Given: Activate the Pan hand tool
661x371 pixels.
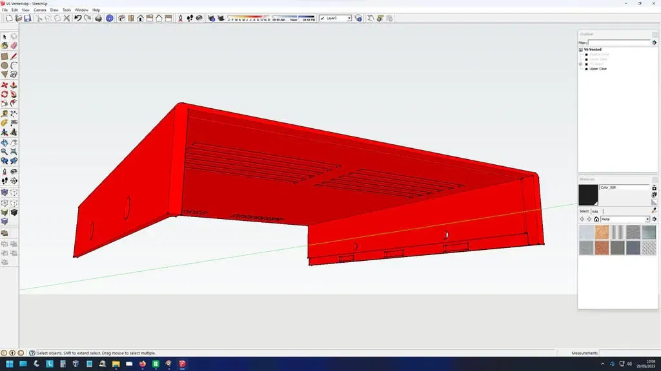Looking at the screenshot, I should coord(14,142).
